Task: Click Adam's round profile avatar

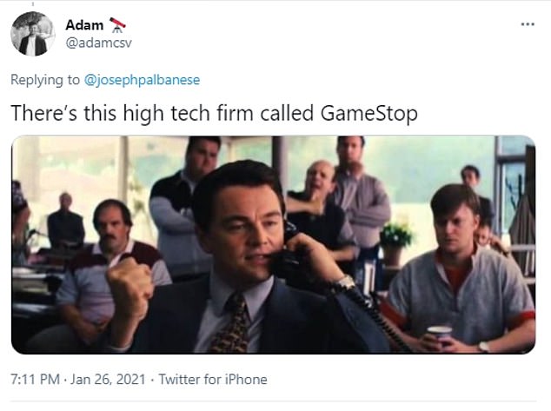Action: coord(33,34)
